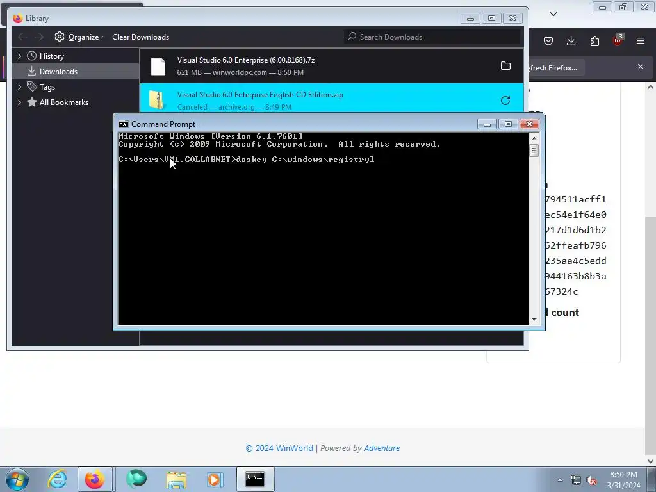Click the zip folder icon of canceled download
This screenshot has height=492, width=656.
pyautogui.click(x=157, y=101)
